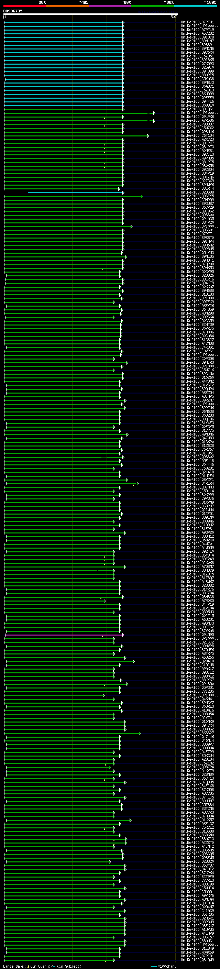Click label UniRef100_D0ABC1
This screenshot has width=220, height=969.
click(x=197, y=87)
